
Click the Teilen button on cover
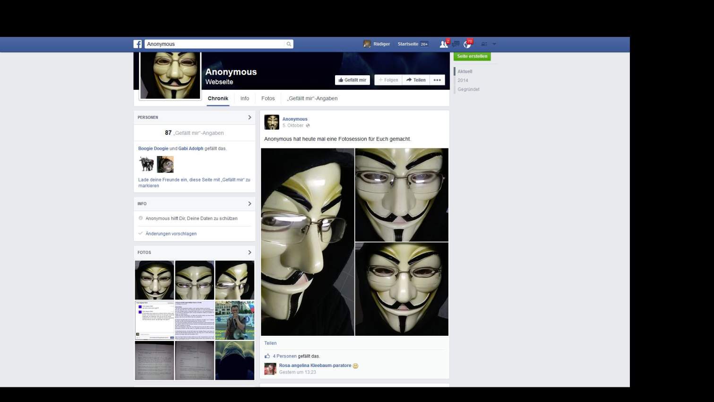(416, 80)
